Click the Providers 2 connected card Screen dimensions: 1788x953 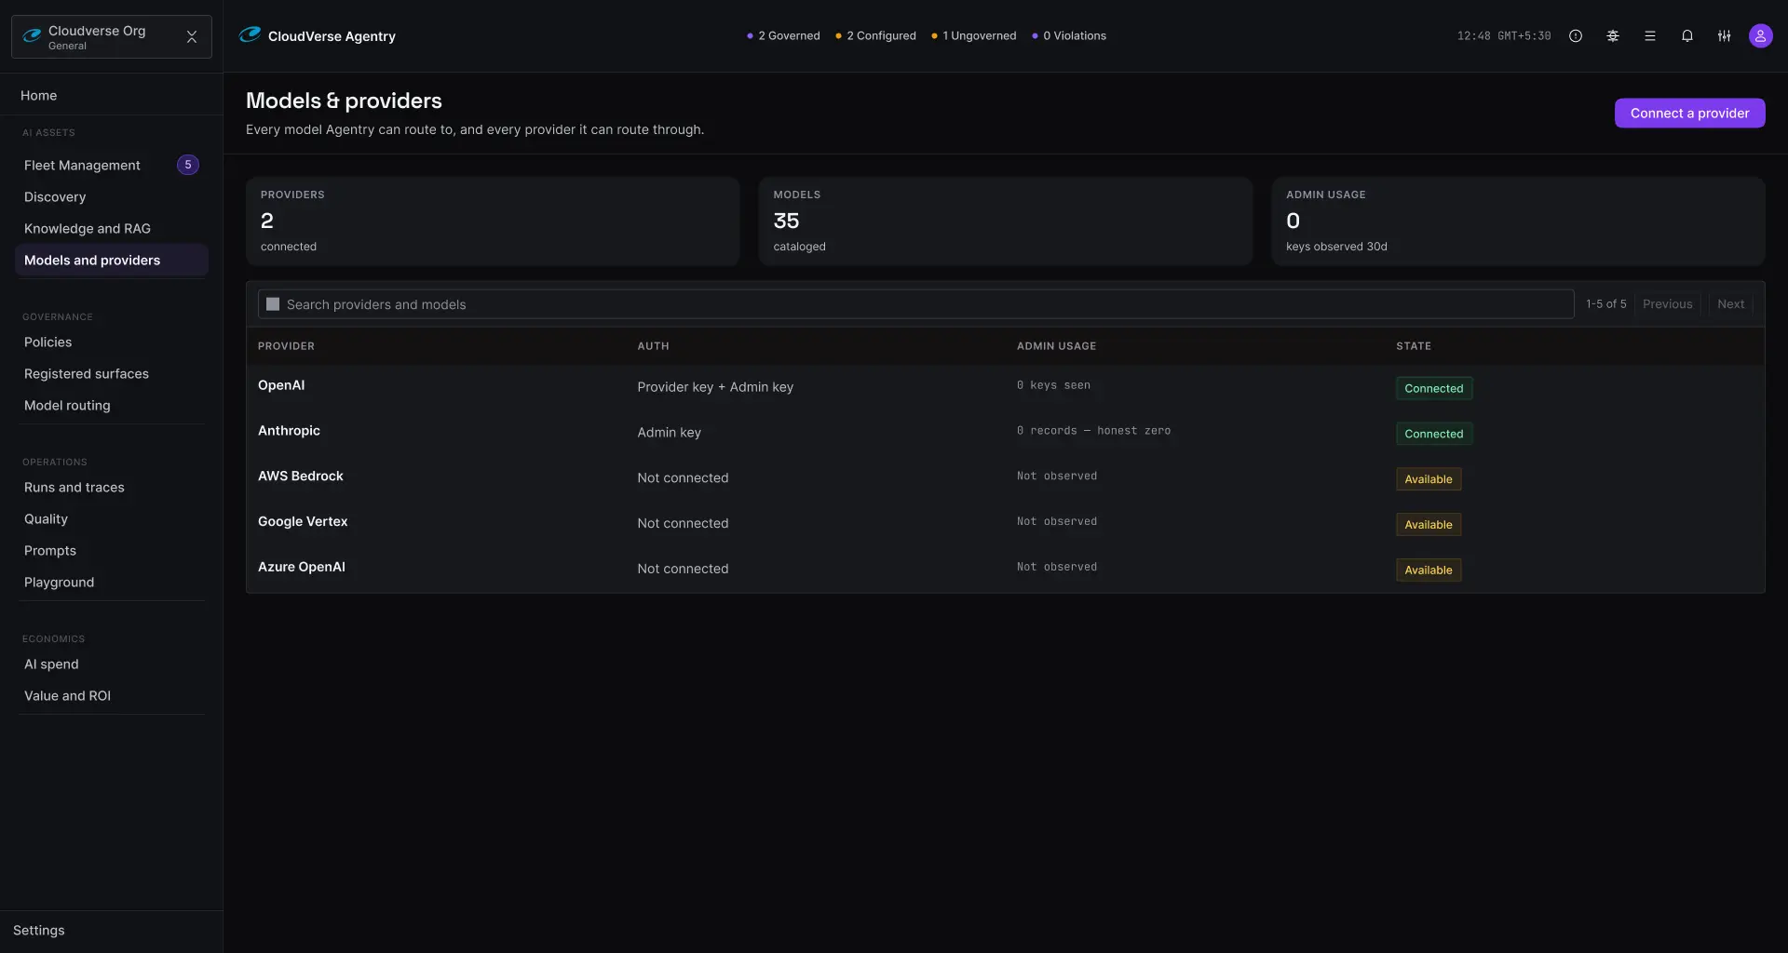(493, 221)
